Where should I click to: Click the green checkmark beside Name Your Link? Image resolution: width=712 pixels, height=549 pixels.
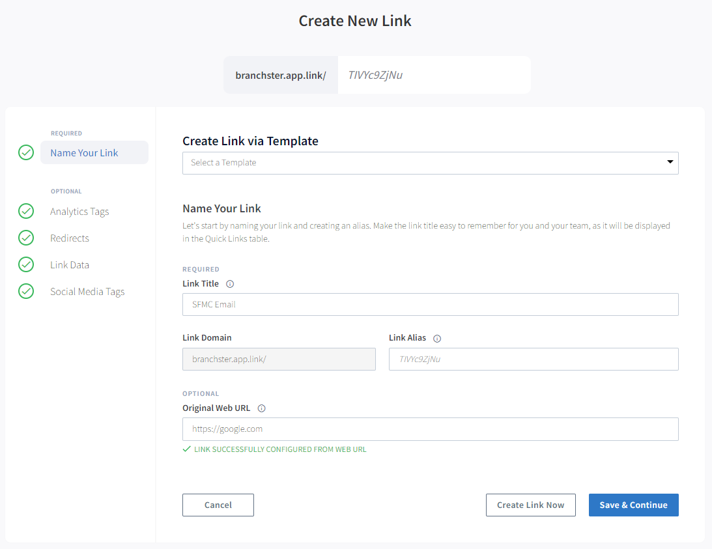[x=26, y=152]
